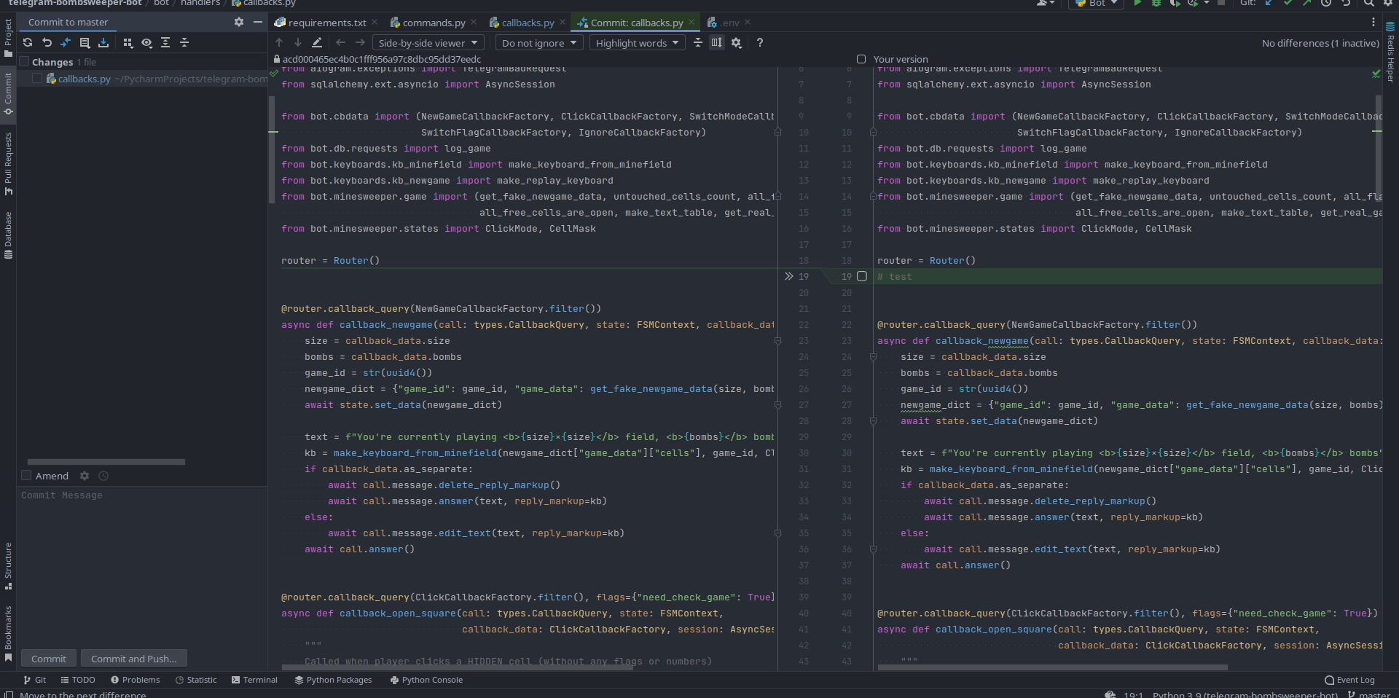Switch to the commands.py tab
Screen dimensions: 1399x698
pyautogui.click(x=433, y=23)
